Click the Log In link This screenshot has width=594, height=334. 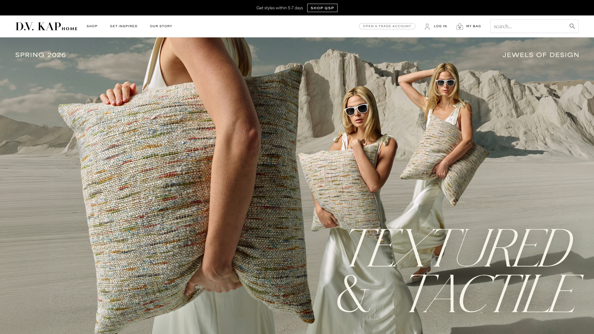pos(440,26)
